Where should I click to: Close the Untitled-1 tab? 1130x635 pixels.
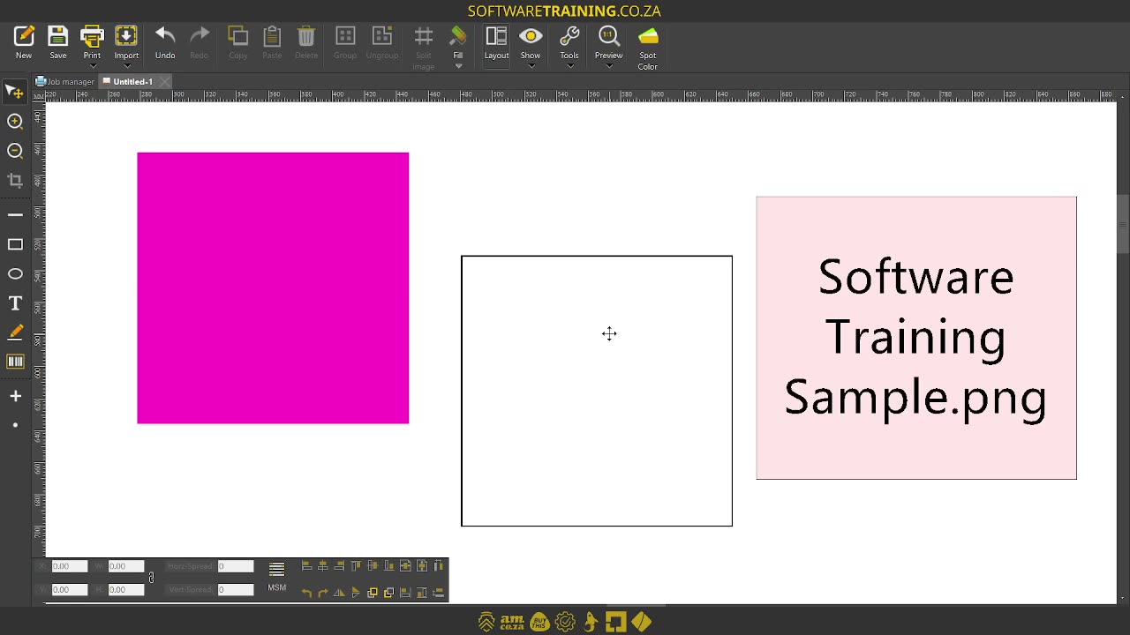(164, 81)
